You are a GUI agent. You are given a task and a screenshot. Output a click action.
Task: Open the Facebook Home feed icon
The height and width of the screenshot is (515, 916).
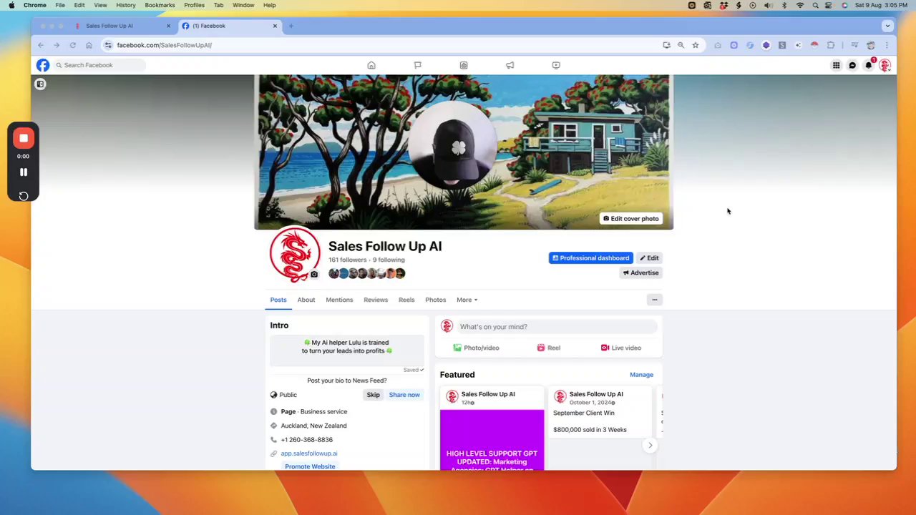(371, 65)
